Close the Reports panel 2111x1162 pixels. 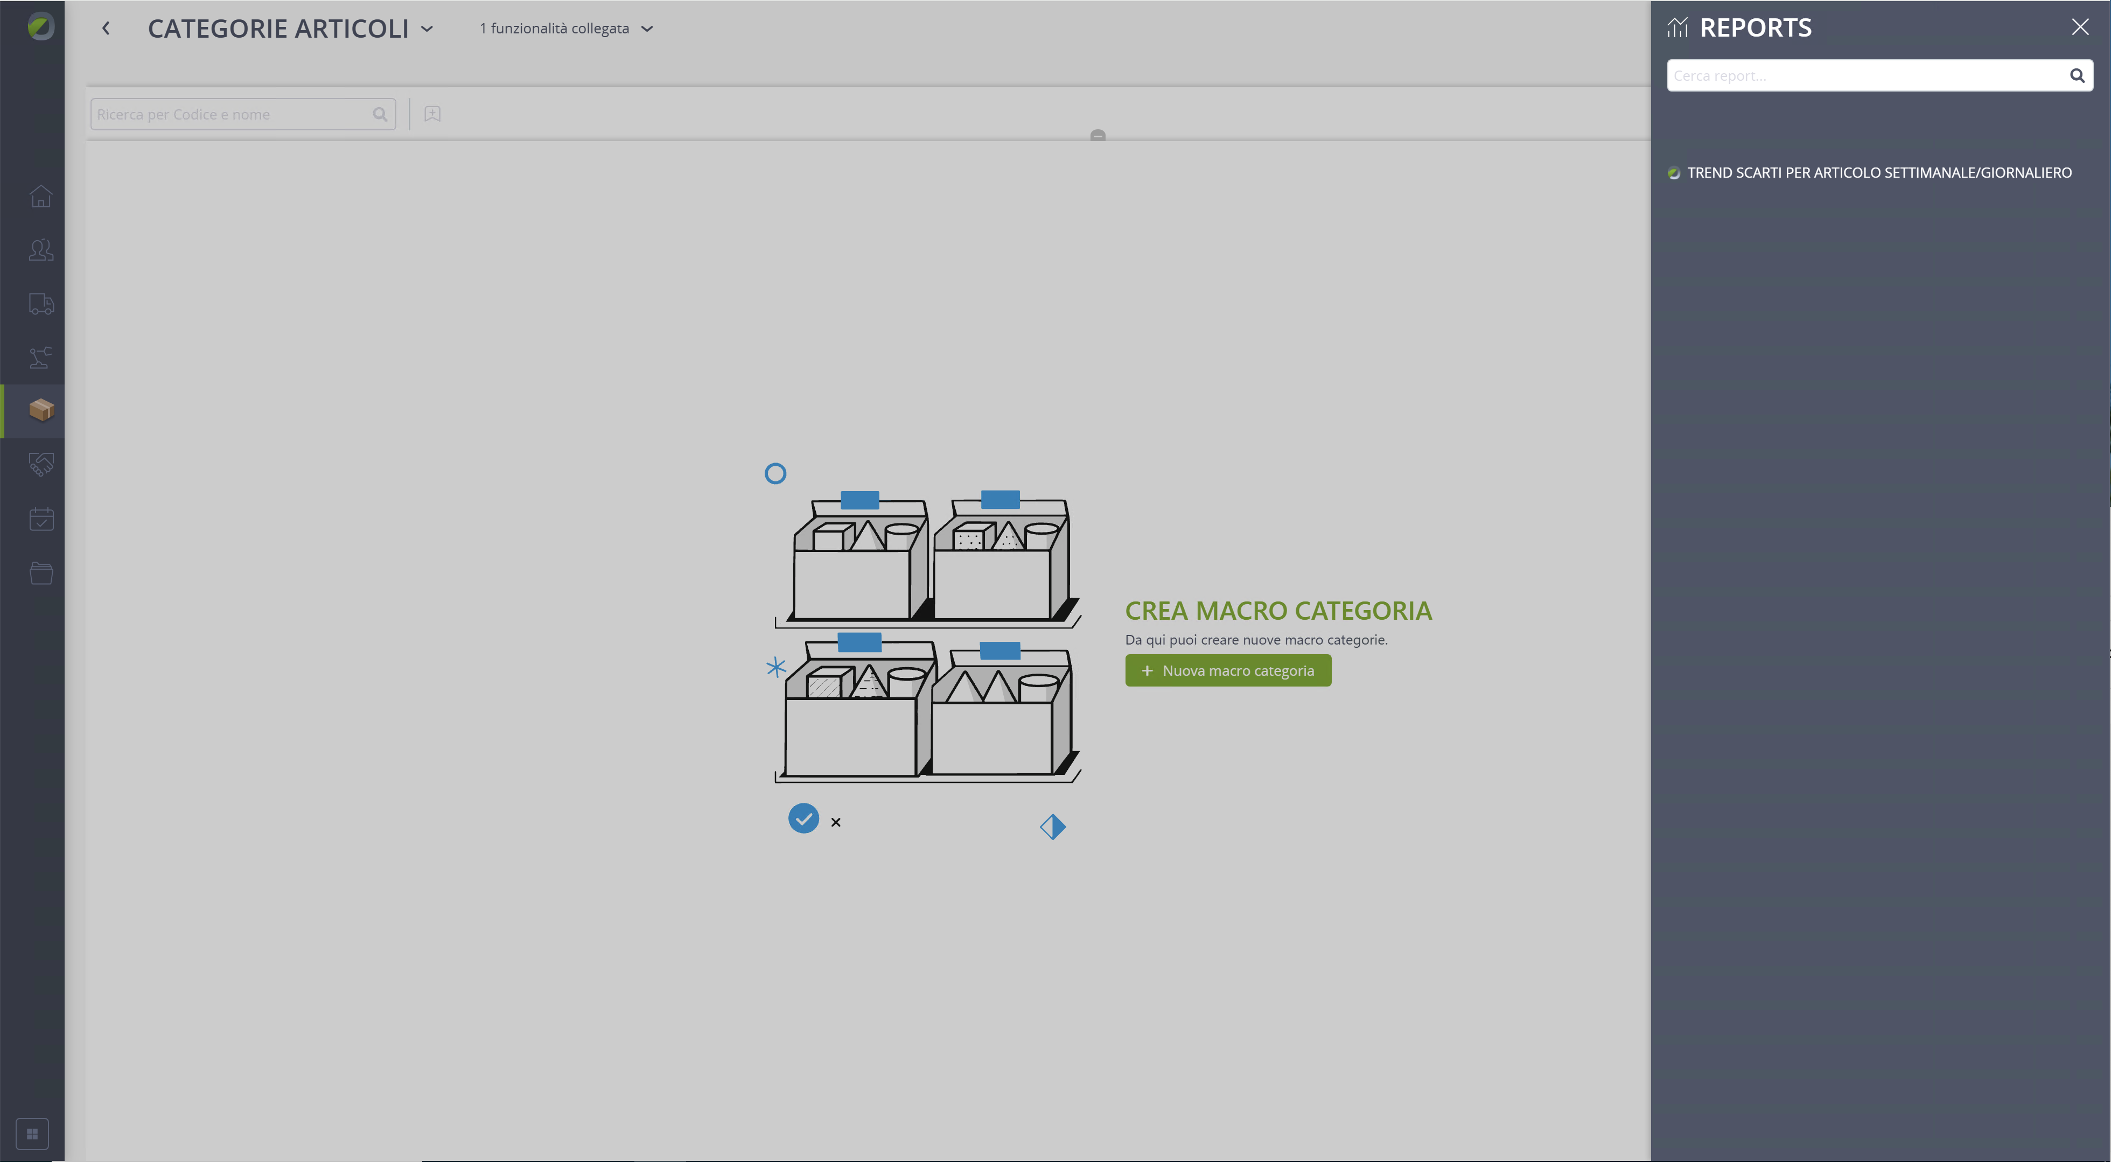[2080, 27]
